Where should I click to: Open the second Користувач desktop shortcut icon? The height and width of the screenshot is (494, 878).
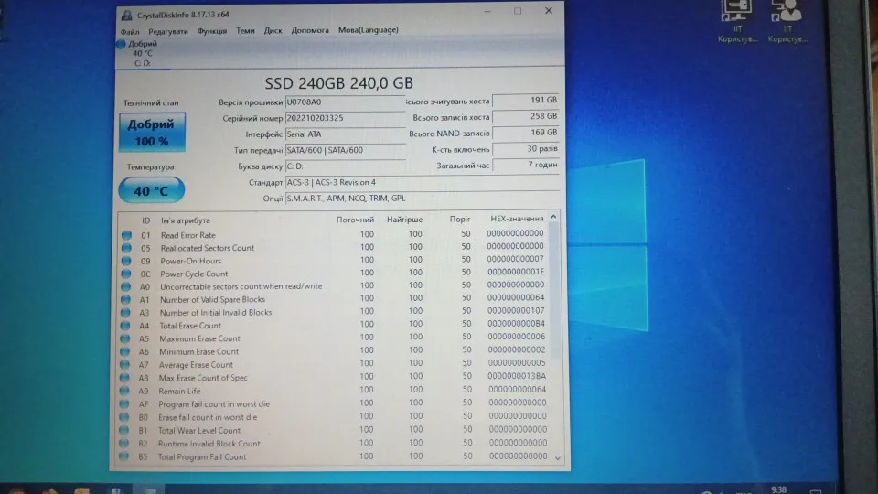(787, 21)
